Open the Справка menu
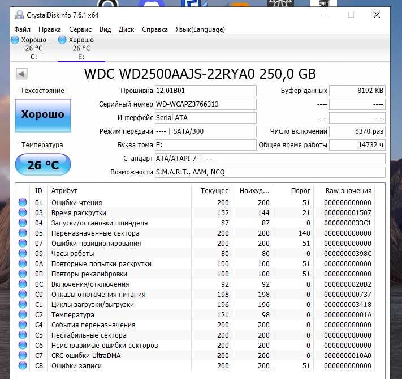Viewport: 402px width, 379px height. pos(155,29)
